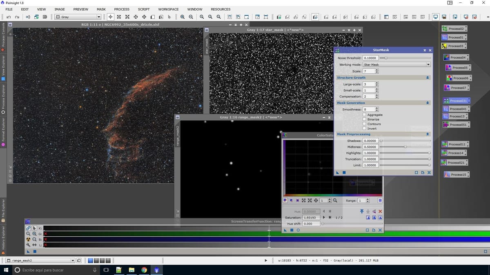490x275 pixels.
Task: Click the StarMask reset icon
Action: click(x=429, y=172)
